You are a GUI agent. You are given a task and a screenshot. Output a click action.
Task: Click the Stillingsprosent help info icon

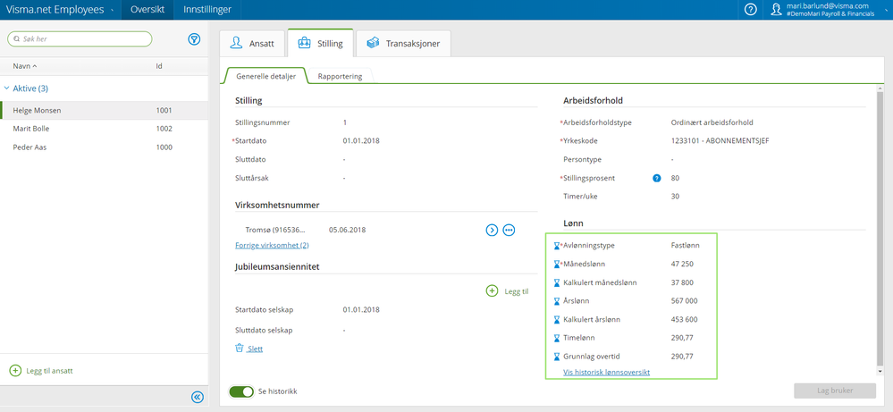(x=657, y=178)
